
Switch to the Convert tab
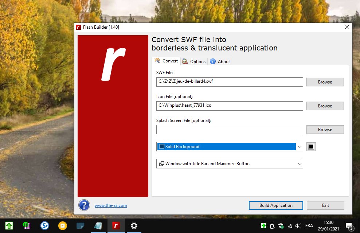pos(167,61)
